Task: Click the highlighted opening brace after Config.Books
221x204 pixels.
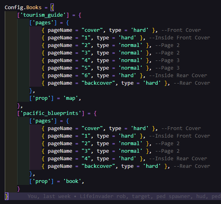Action: point(52,8)
